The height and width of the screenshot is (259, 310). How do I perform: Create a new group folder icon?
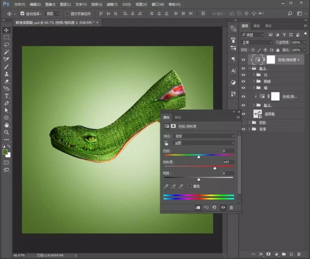(284, 254)
